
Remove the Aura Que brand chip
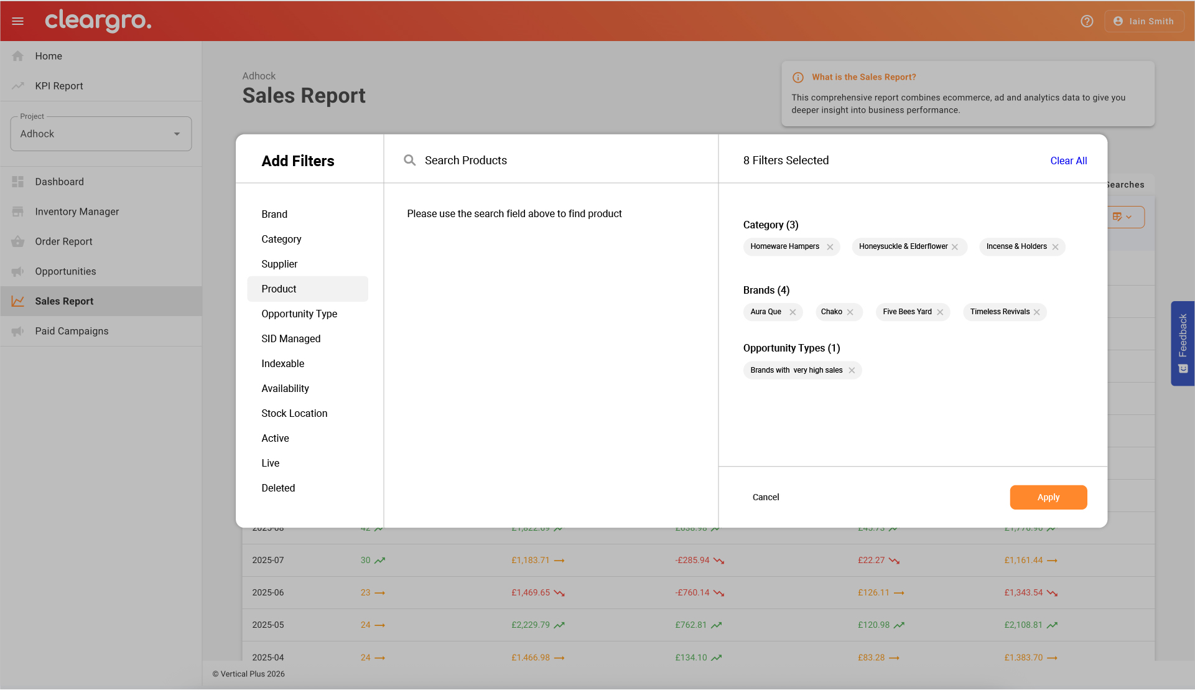coord(793,312)
